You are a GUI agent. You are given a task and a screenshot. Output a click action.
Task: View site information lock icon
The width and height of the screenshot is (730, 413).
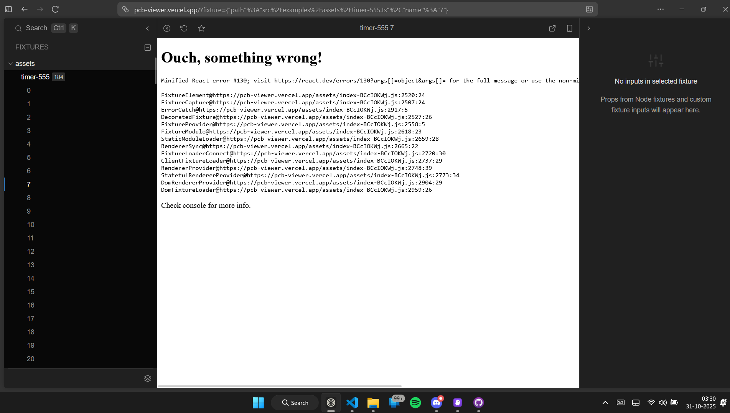125,9
